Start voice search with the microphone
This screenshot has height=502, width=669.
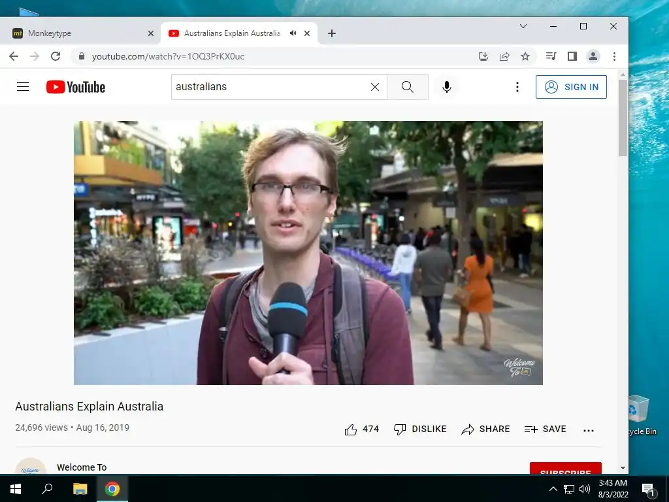447,87
